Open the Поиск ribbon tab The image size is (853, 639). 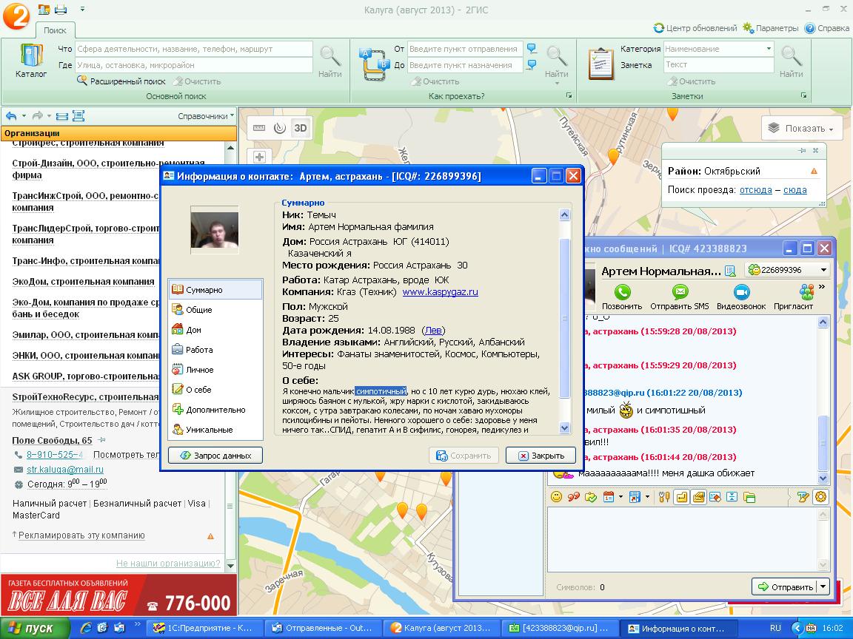55,30
